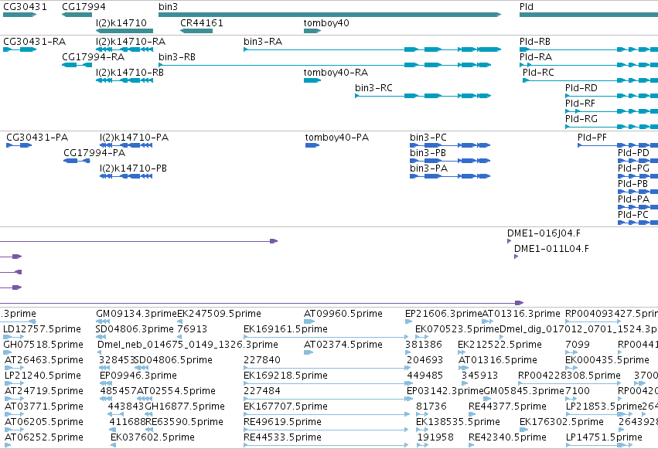Select the feature labeled 227840
The height and width of the screenshot is (449, 658).
pyautogui.click(x=262, y=361)
